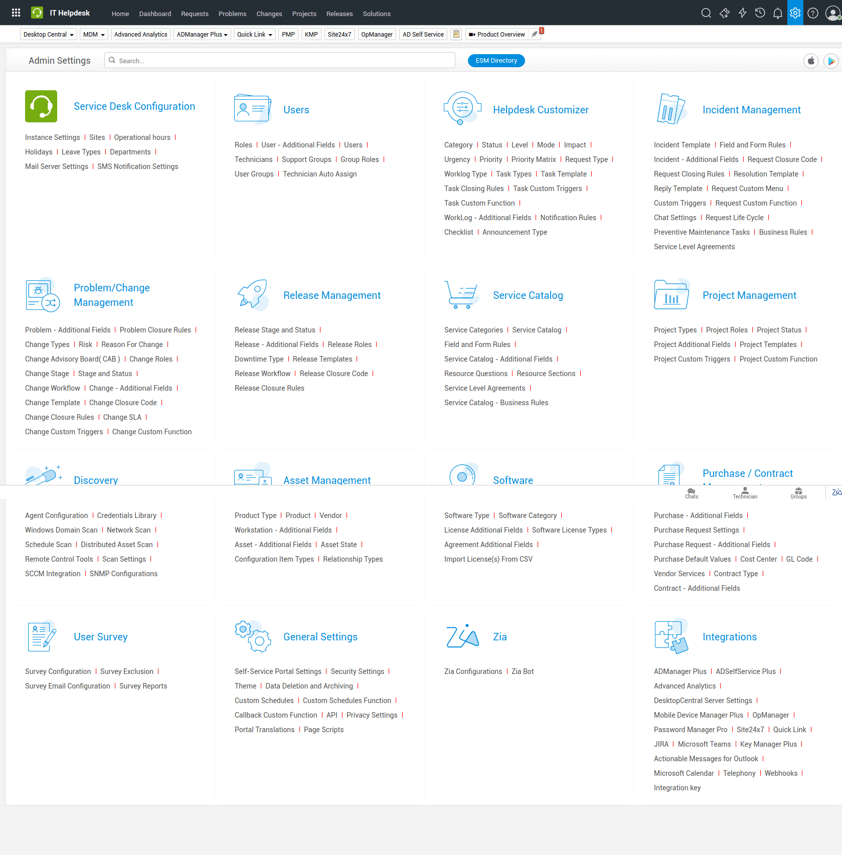Viewport: 842px width, 855px height.
Task: Go to the Requests menu
Action: pyautogui.click(x=195, y=14)
